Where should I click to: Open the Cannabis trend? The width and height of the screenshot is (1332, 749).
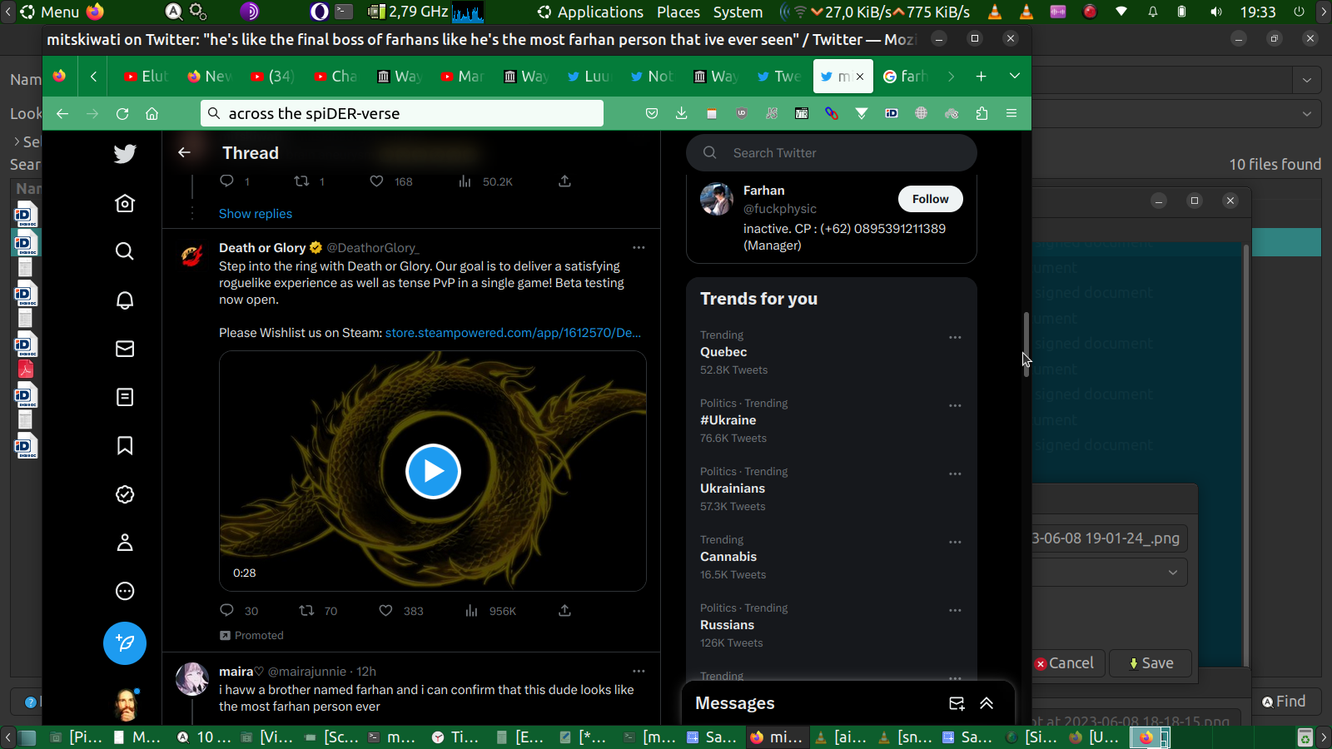tap(728, 557)
